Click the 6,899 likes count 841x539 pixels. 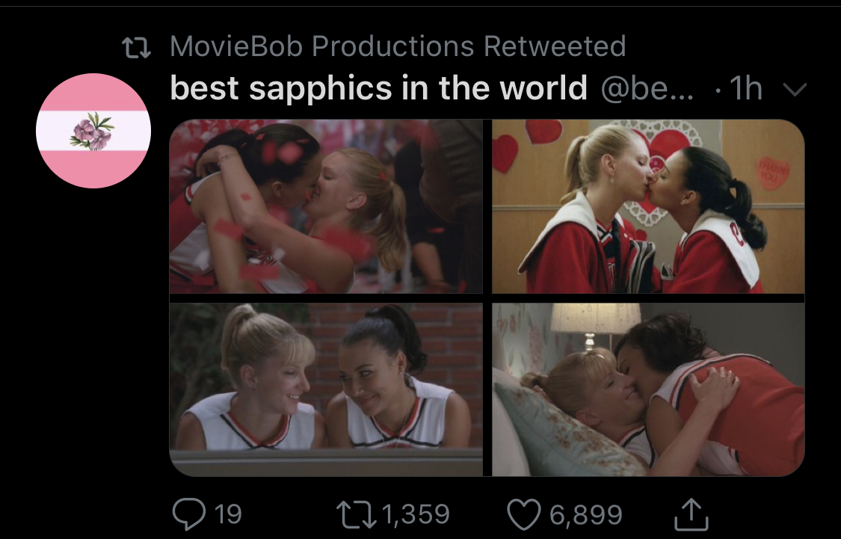(585, 515)
